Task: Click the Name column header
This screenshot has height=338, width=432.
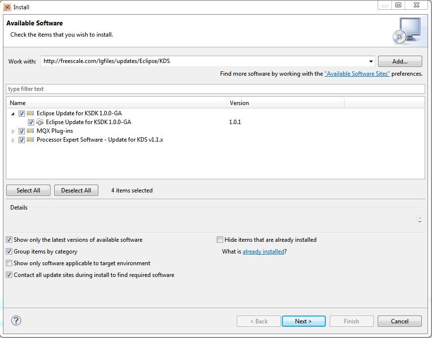Action: [116, 103]
